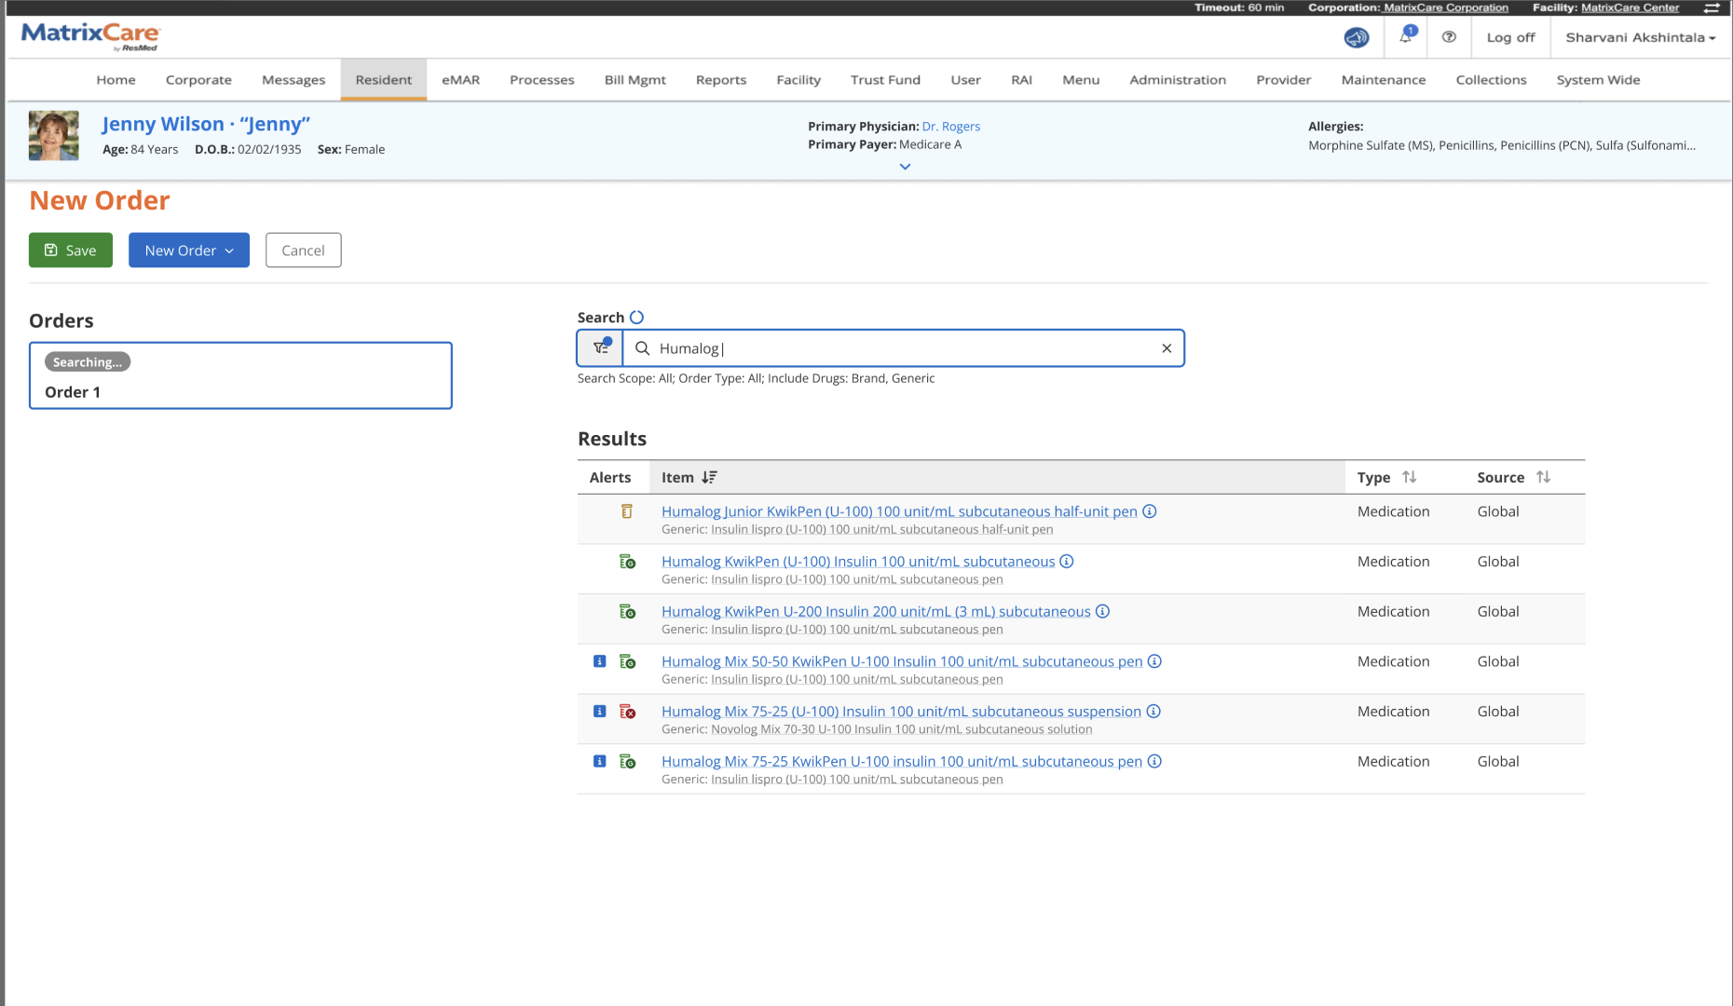Open the Maintenance menu
The image size is (1733, 1006).
pos(1384,80)
